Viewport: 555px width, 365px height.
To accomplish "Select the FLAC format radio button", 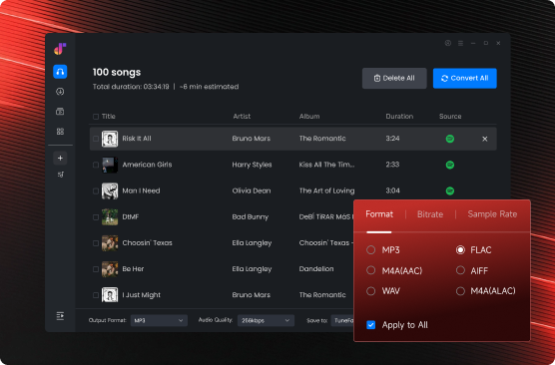I will click(460, 250).
